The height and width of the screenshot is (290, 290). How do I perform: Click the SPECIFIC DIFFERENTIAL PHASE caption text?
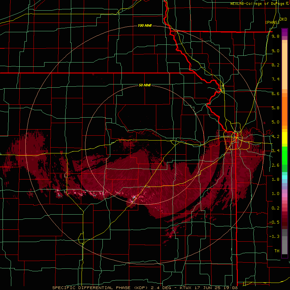click(x=92, y=288)
